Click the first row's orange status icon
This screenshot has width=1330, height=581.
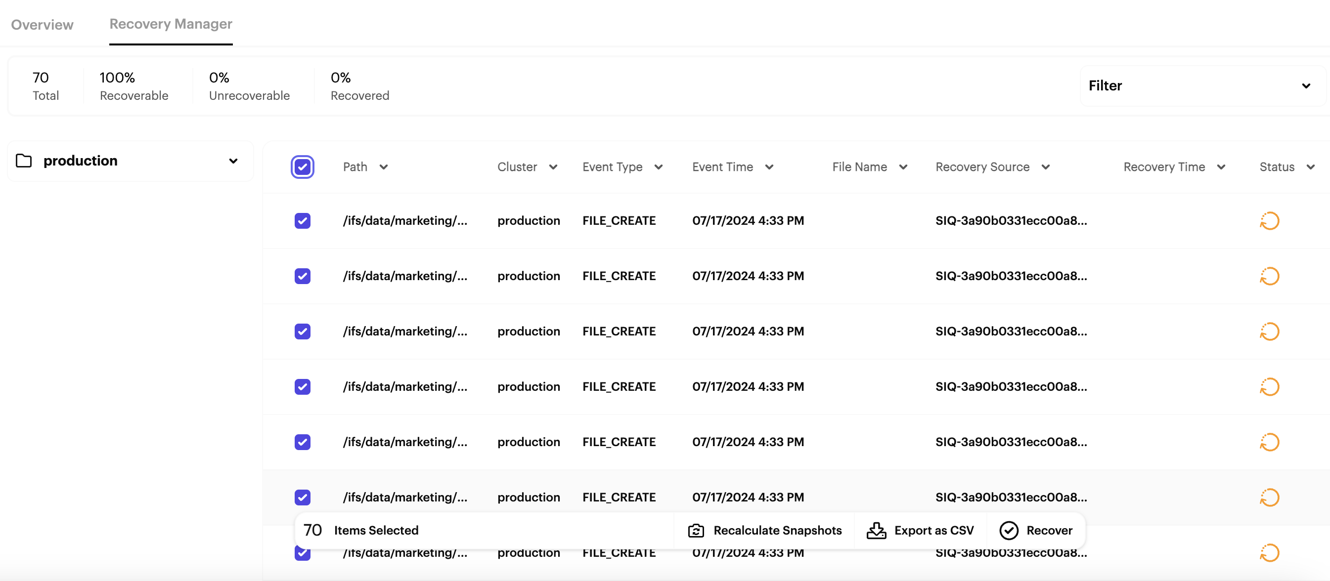pyautogui.click(x=1269, y=221)
